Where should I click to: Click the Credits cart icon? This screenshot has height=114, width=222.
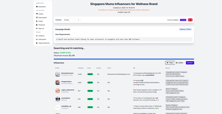point(37,14)
